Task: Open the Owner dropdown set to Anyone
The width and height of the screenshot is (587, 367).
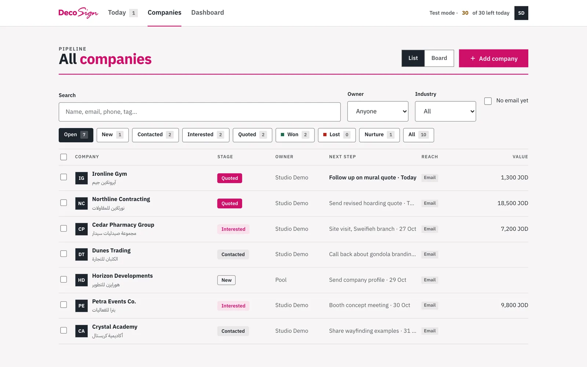Action: [378, 111]
